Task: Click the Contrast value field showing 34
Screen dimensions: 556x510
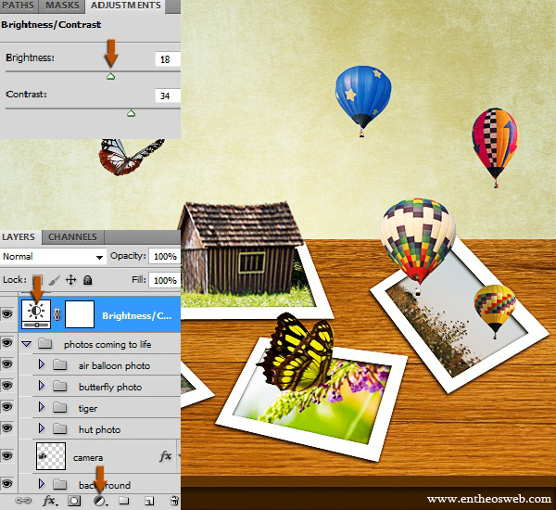Action: (x=168, y=96)
